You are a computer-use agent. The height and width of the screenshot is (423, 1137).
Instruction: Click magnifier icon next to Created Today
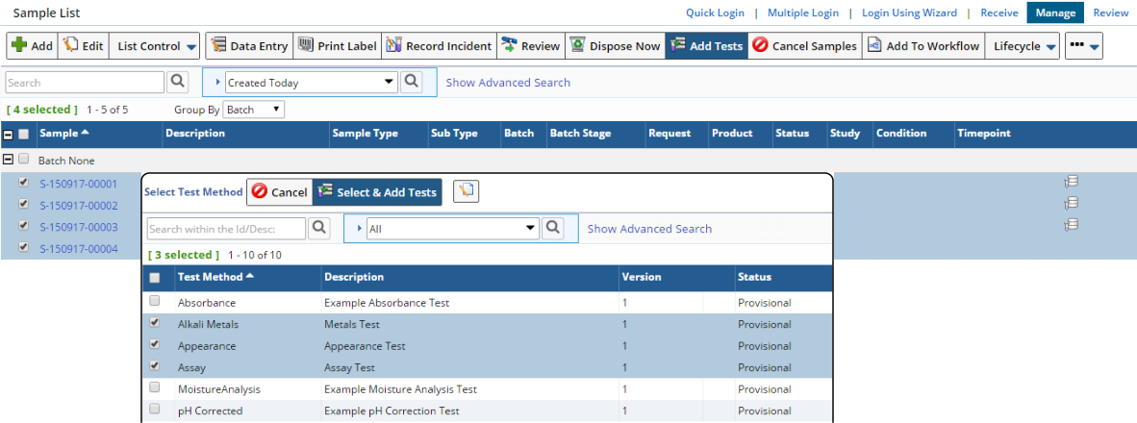[x=412, y=82]
